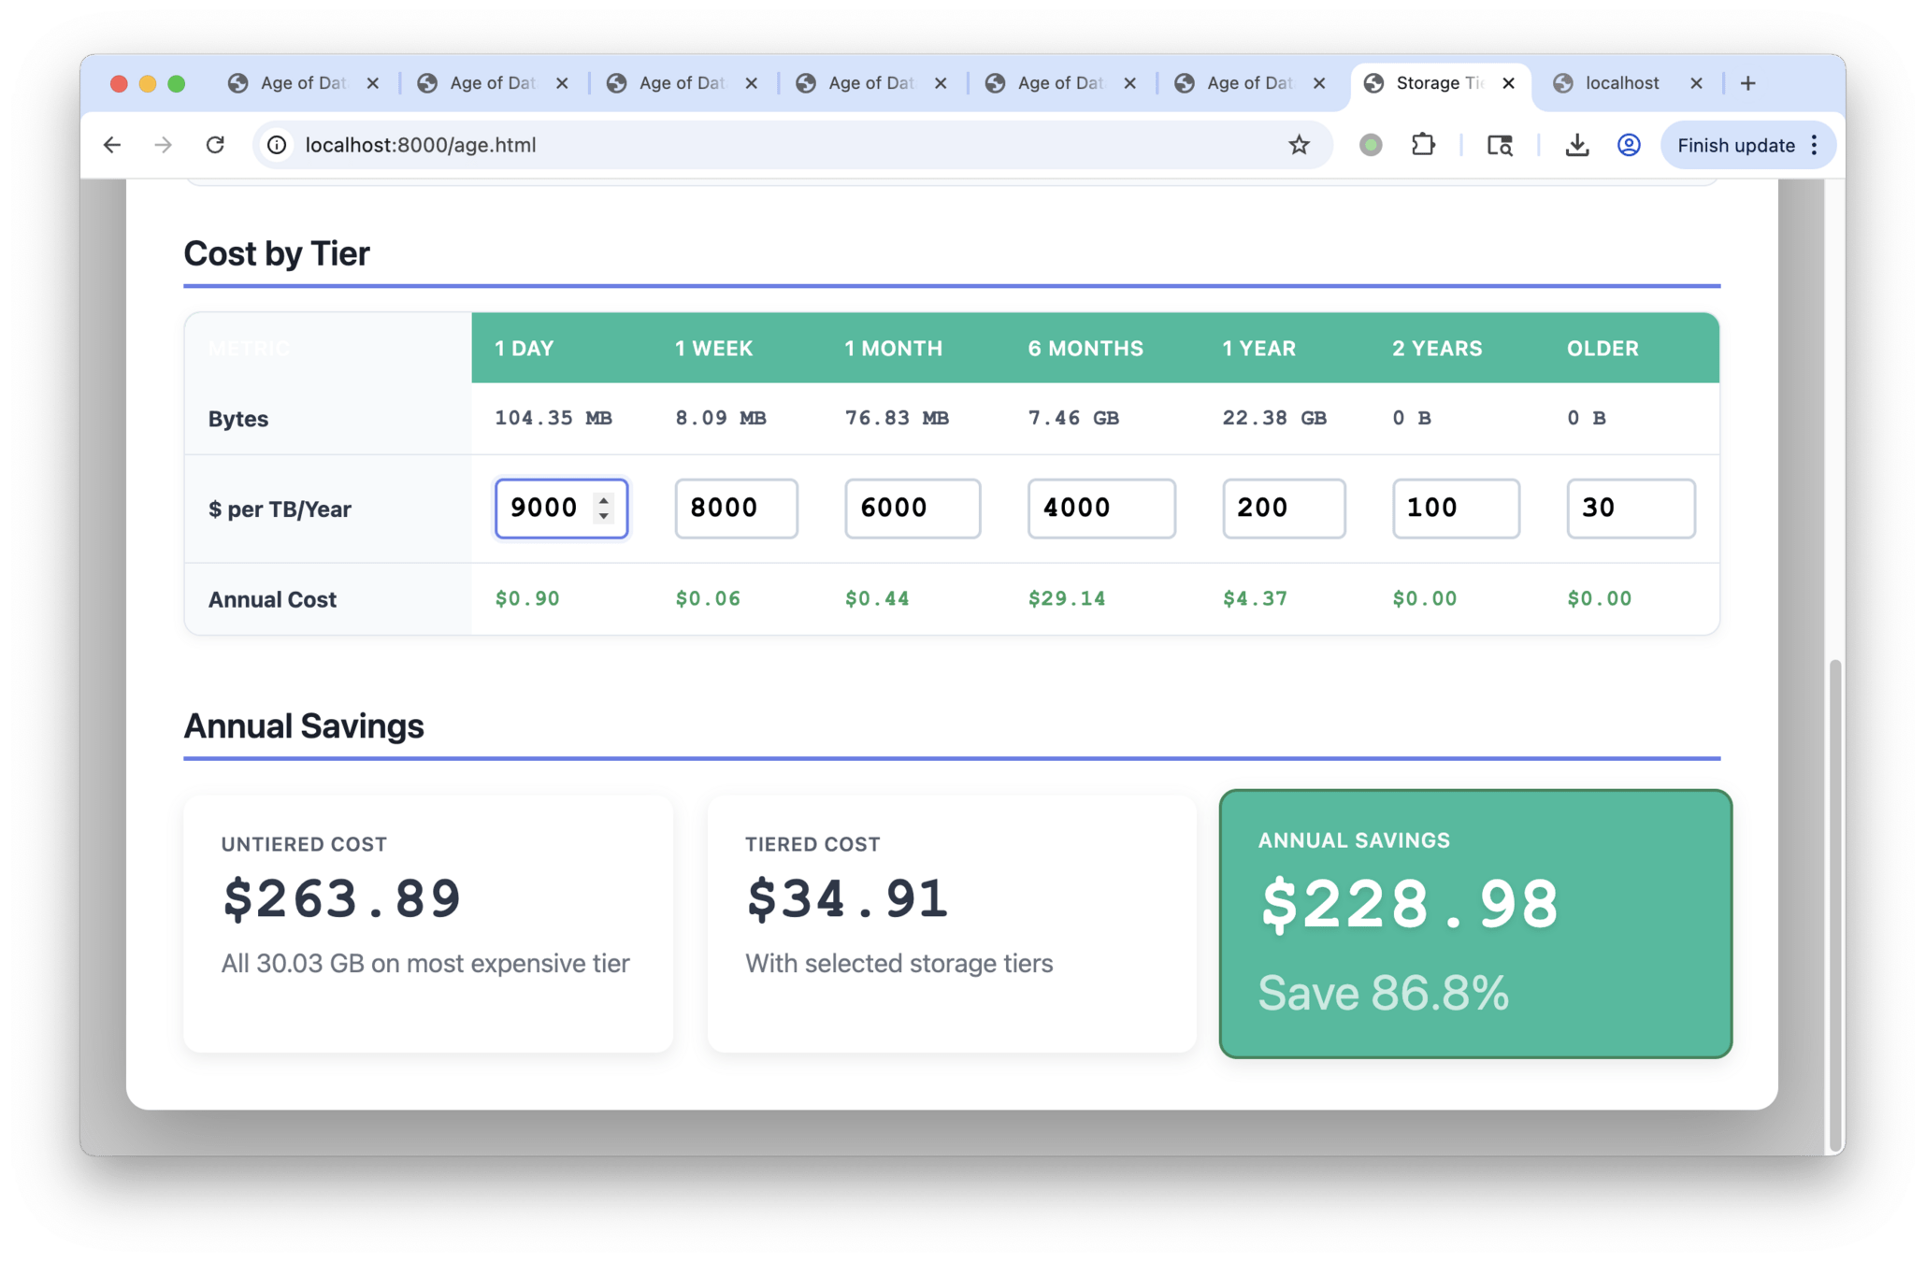
Task: Open the browser three-dot menu
Action: pos(1815,145)
